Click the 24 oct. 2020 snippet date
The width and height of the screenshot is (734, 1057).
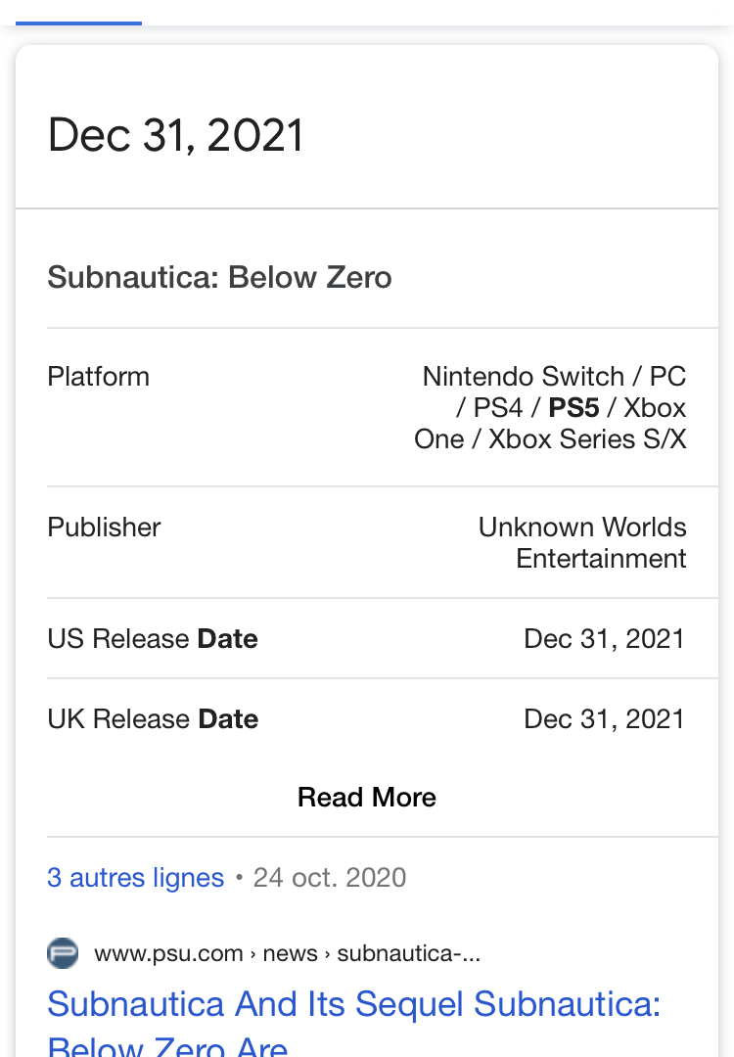[330, 878]
